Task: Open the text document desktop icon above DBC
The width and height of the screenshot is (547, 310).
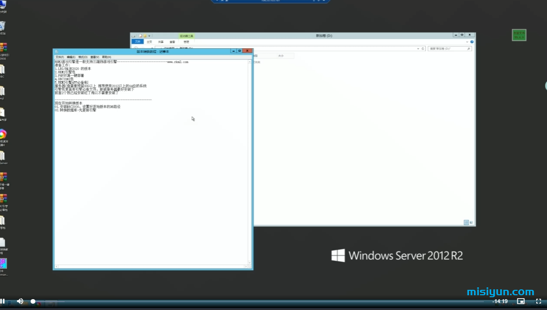Action: click(x=3, y=246)
